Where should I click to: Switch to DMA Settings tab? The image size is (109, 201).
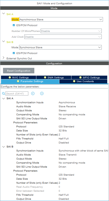click(54, 77)
